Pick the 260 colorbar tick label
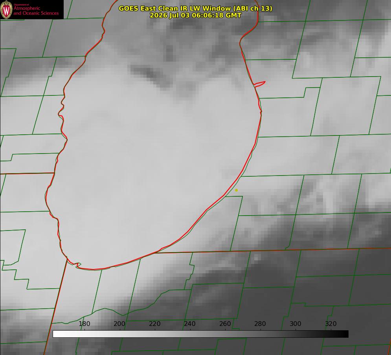This screenshot has width=391, height=355. [x=225, y=324]
